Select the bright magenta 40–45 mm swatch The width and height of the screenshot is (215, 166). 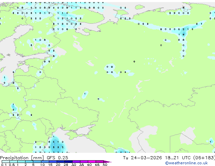[92, 162]
